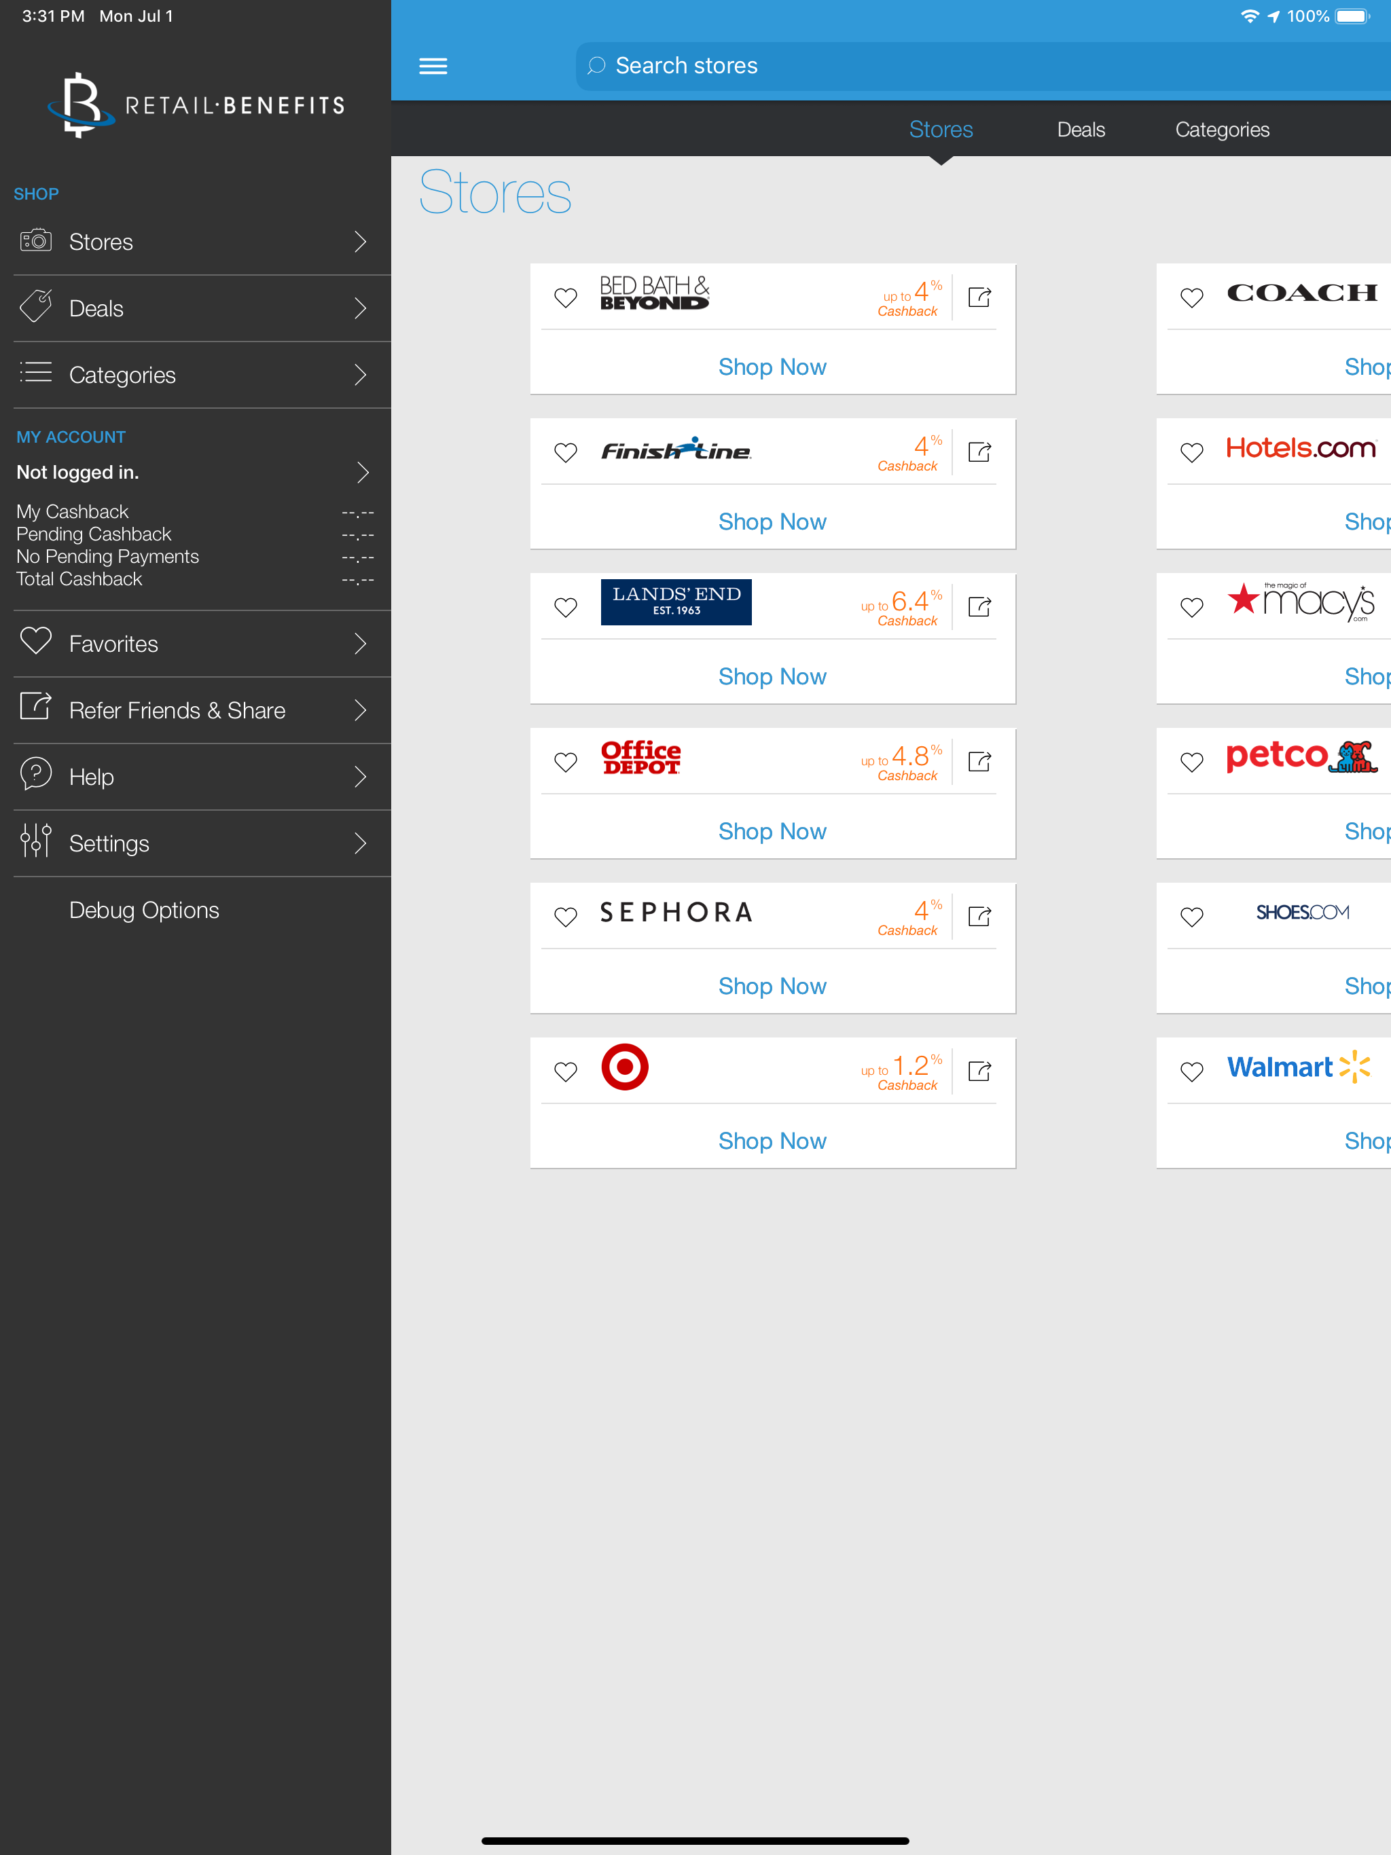The image size is (1391, 1855).
Task: Expand the Help sidebar chevron
Action: pyautogui.click(x=361, y=777)
